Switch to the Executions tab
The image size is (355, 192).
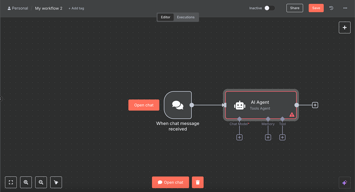(x=186, y=17)
